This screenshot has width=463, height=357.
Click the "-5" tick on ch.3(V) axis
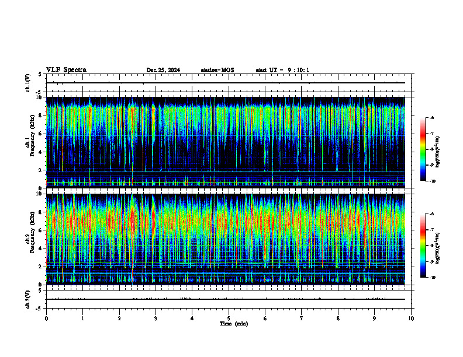point(39,309)
